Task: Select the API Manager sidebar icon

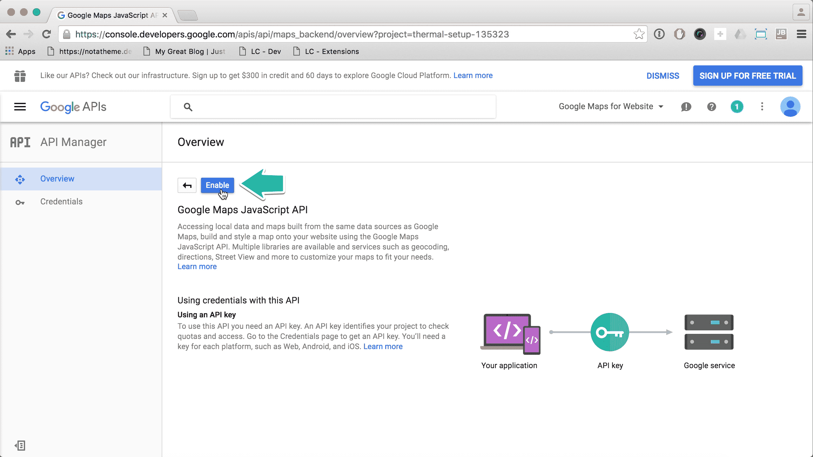Action: tap(20, 142)
